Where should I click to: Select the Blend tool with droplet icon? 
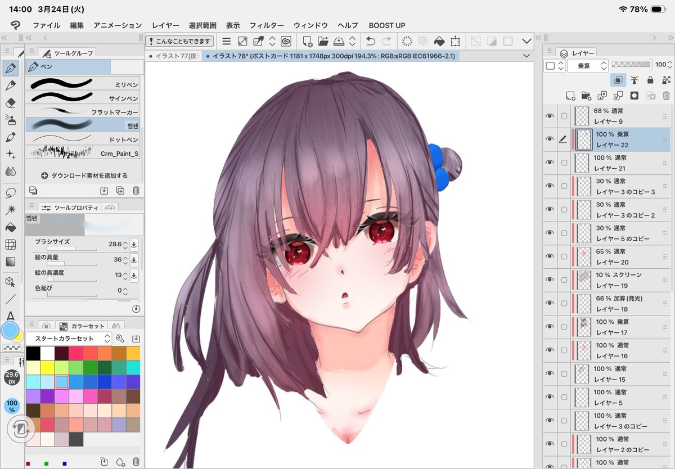[x=10, y=171]
